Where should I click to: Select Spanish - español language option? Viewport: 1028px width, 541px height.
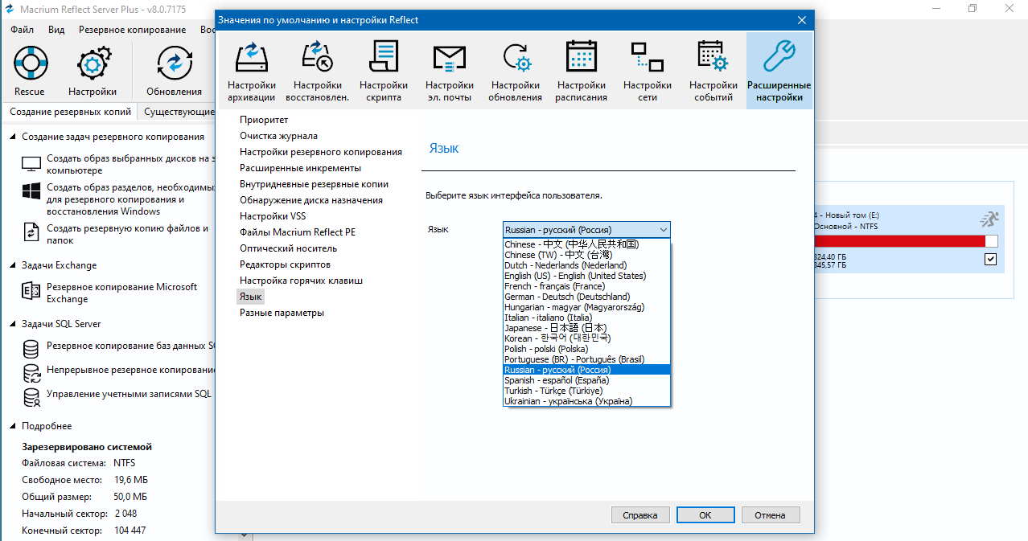coord(586,380)
